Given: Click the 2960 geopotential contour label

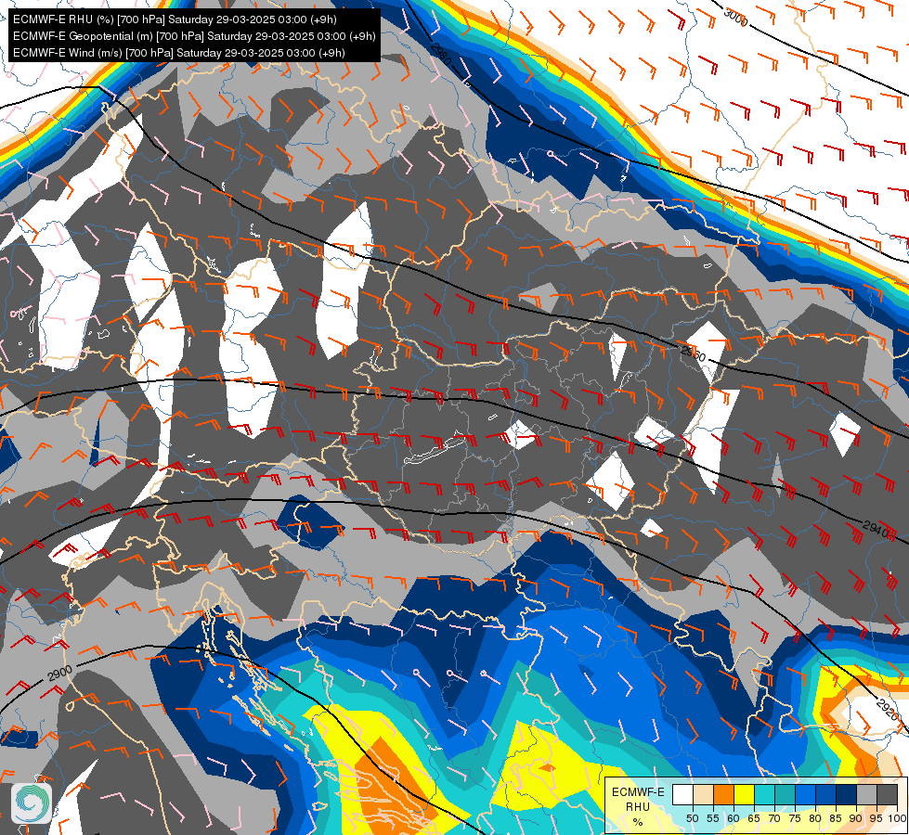Looking at the screenshot, I should [x=693, y=353].
